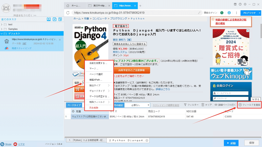Click the pencil edit icon in URL bar
The image size is (262, 147).
click(199, 13)
